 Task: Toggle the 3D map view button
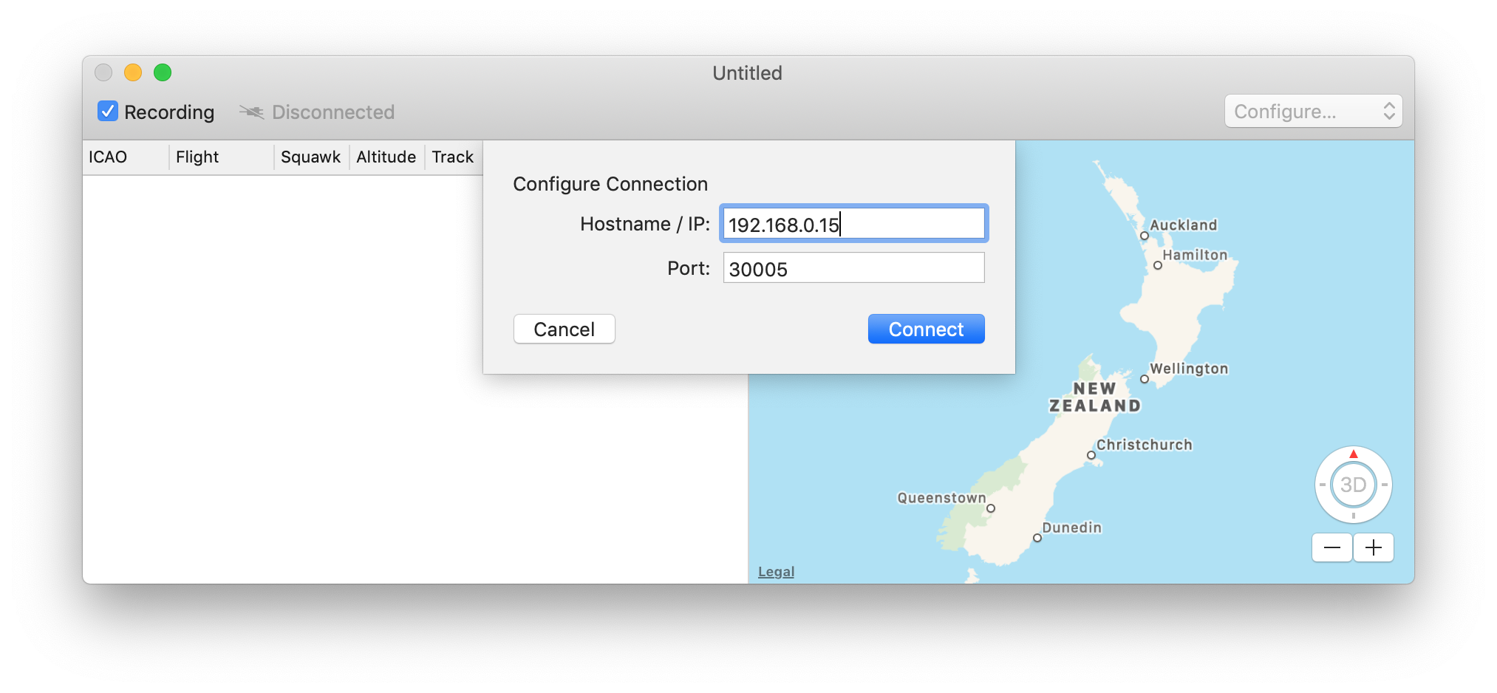click(1353, 485)
